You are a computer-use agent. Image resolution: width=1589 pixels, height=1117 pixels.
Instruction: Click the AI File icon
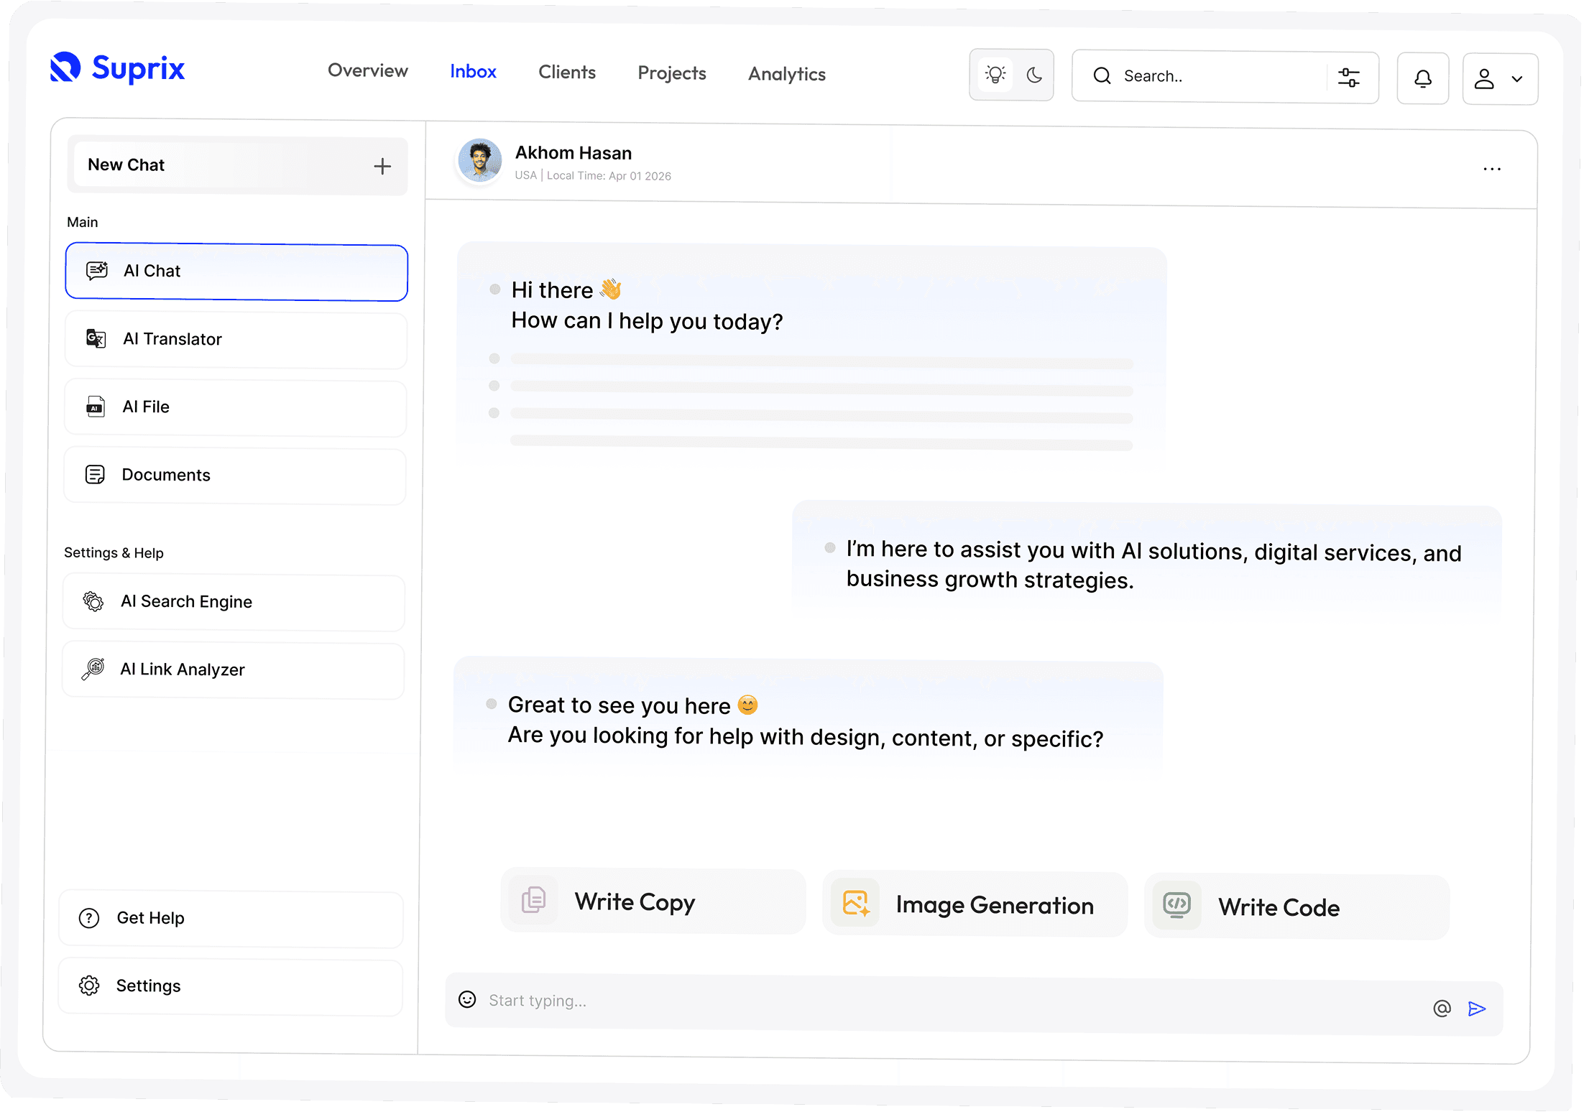96,407
